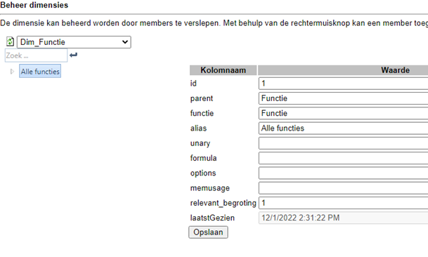Select the Alle functies tree item
Screen dimensions: 428x257
click(x=40, y=72)
